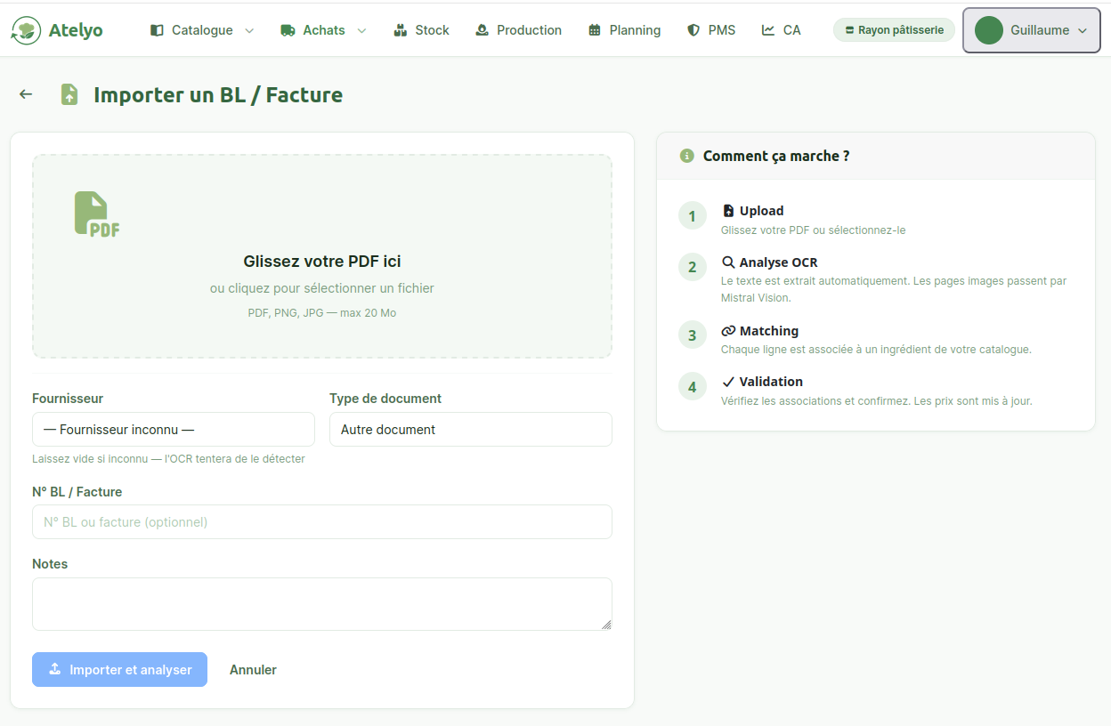
Task: Click the Stock boxes icon
Action: [x=400, y=30]
